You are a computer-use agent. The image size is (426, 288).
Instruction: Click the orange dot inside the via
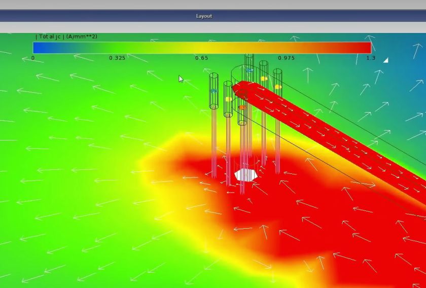(x=242, y=107)
